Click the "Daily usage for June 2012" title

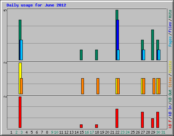[x=36, y=5]
